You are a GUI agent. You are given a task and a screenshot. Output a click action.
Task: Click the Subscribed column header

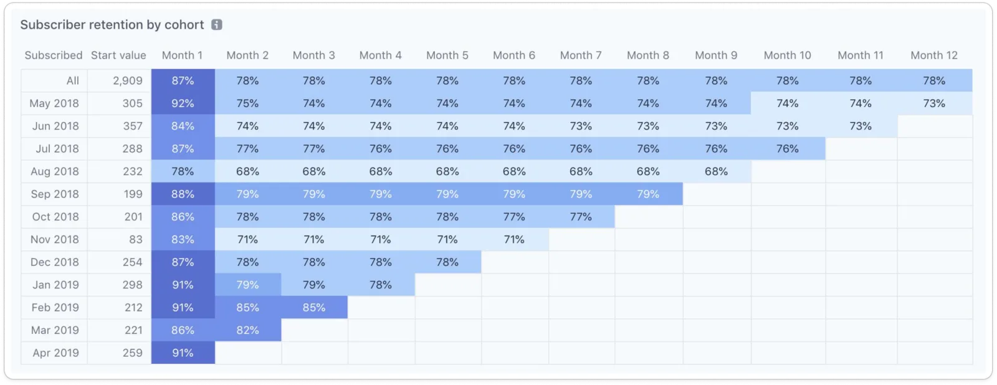coord(54,55)
